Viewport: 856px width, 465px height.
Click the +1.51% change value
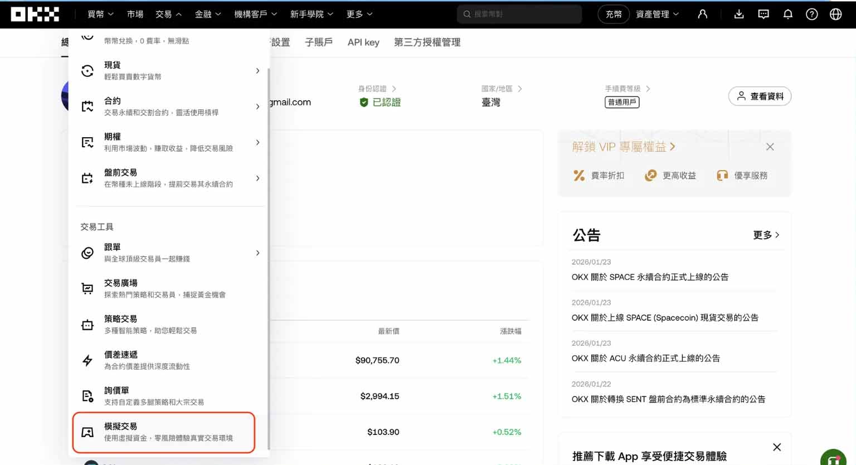pos(507,396)
